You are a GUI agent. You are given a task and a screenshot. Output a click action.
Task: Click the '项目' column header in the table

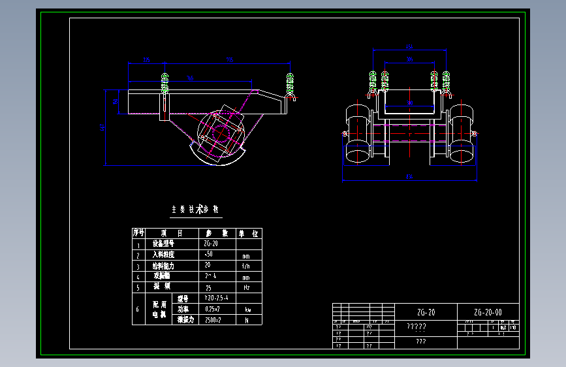(x=172, y=233)
